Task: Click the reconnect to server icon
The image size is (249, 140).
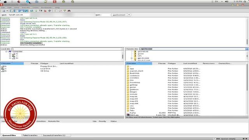Action: [50, 11]
